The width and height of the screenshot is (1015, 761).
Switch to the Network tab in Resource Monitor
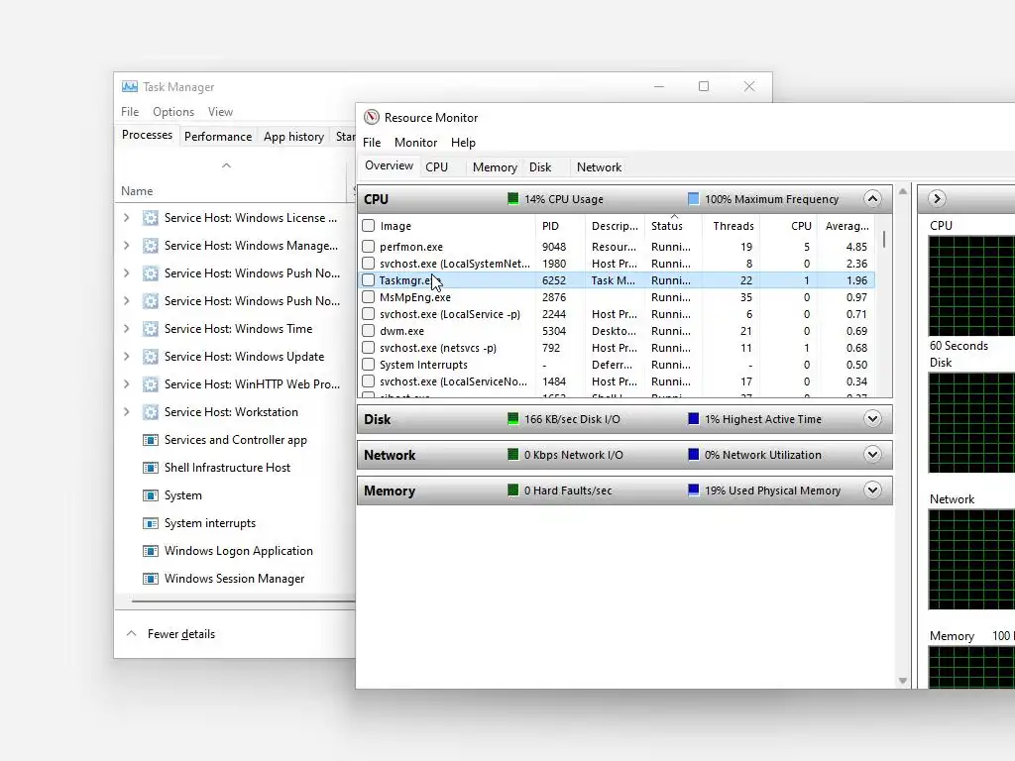tap(599, 166)
